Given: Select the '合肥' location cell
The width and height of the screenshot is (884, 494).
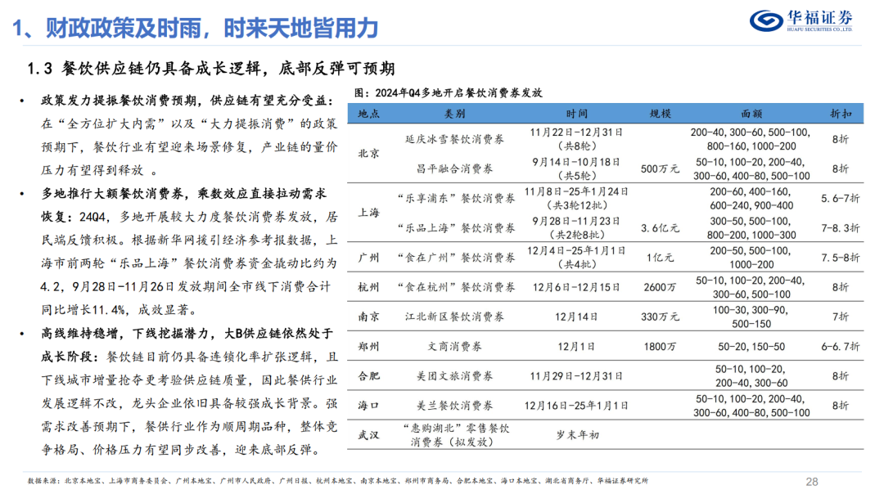Looking at the screenshot, I should coord(368,375).
